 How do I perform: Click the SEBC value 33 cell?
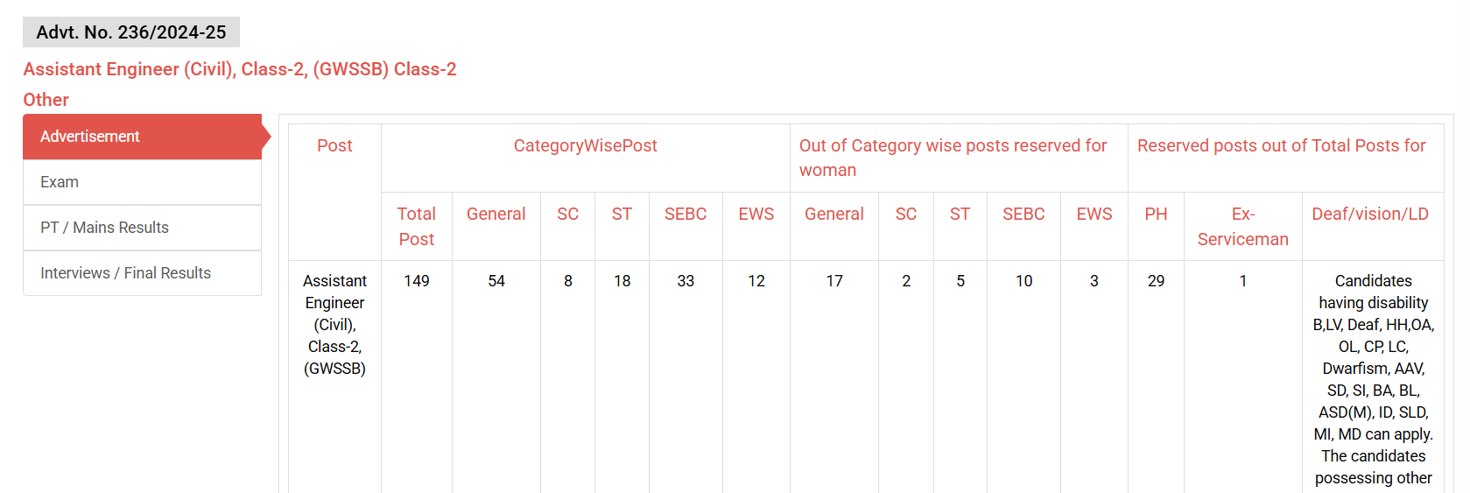tap(686, 281)
